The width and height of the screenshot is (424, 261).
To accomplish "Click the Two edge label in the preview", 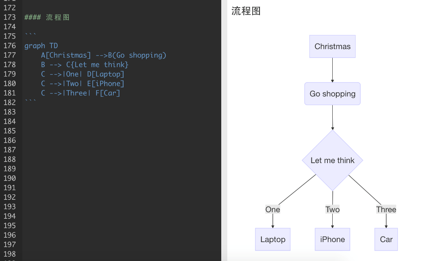I will [332, 209].
